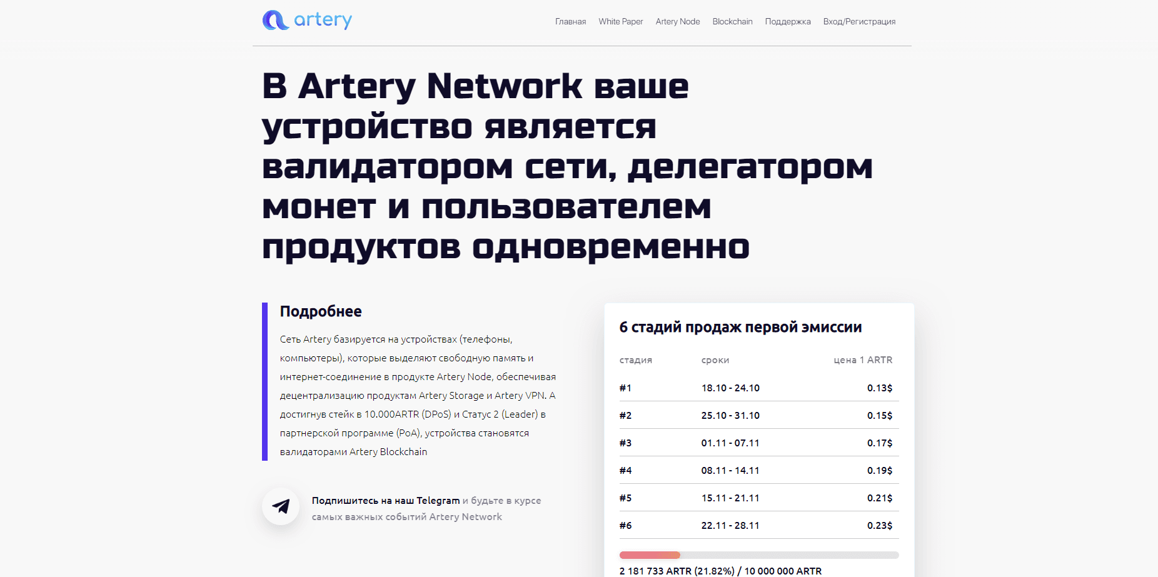The width and height of the screenshot is (1158, 577).
Task: Open the Blockchain menu item
Action: (732, 21)
